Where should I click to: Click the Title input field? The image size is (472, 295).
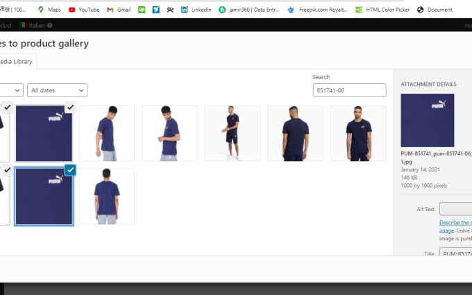tap(456, 252)
